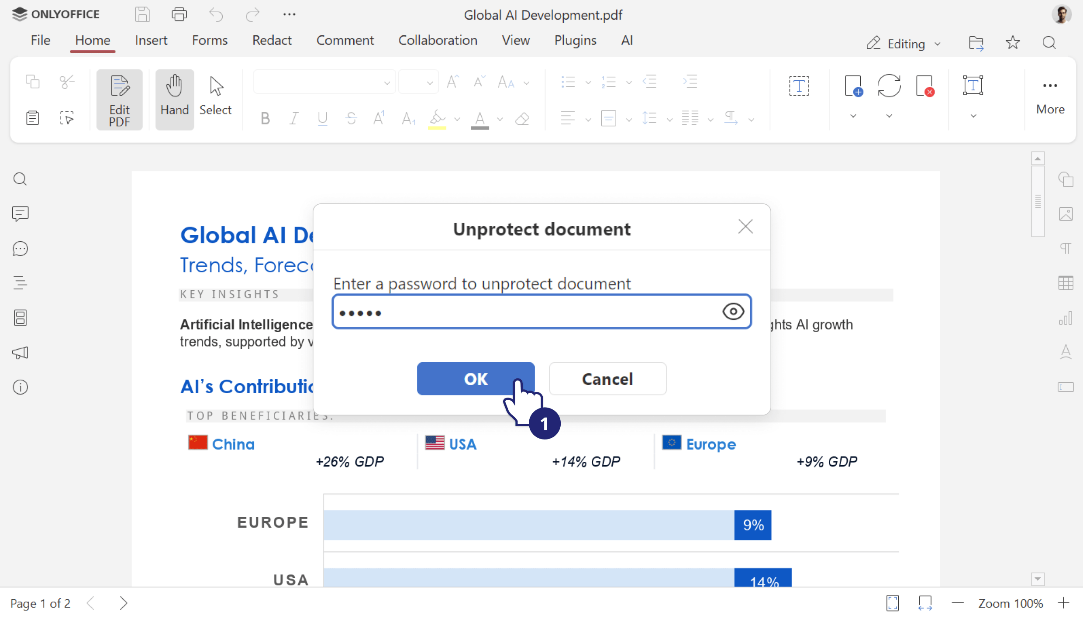The width and height of the screenshot is (1083, 618).
Task: Open page thumbnails in the left sidebar
Action: [x=20, y=318]
